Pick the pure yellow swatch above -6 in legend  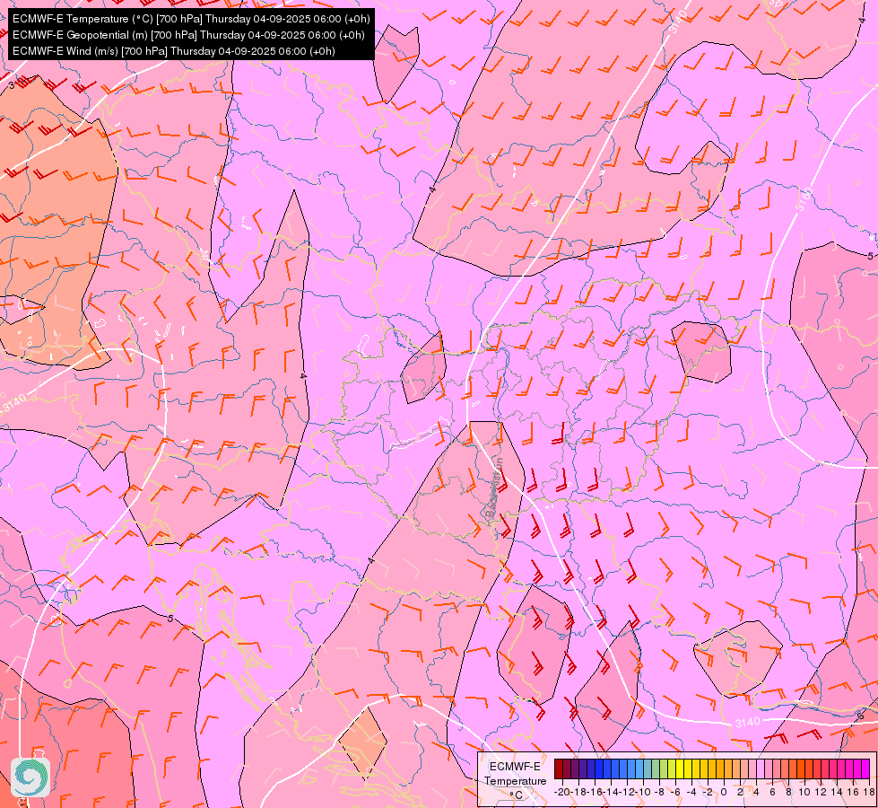point(680,768)
